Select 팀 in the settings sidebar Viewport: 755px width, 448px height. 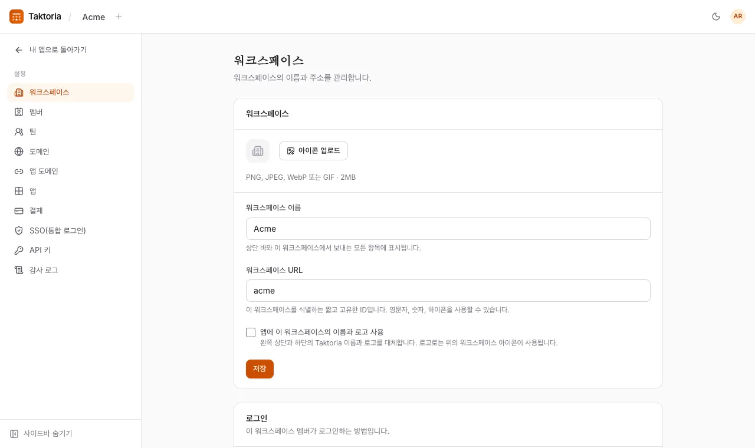click(x=71, y=132)
